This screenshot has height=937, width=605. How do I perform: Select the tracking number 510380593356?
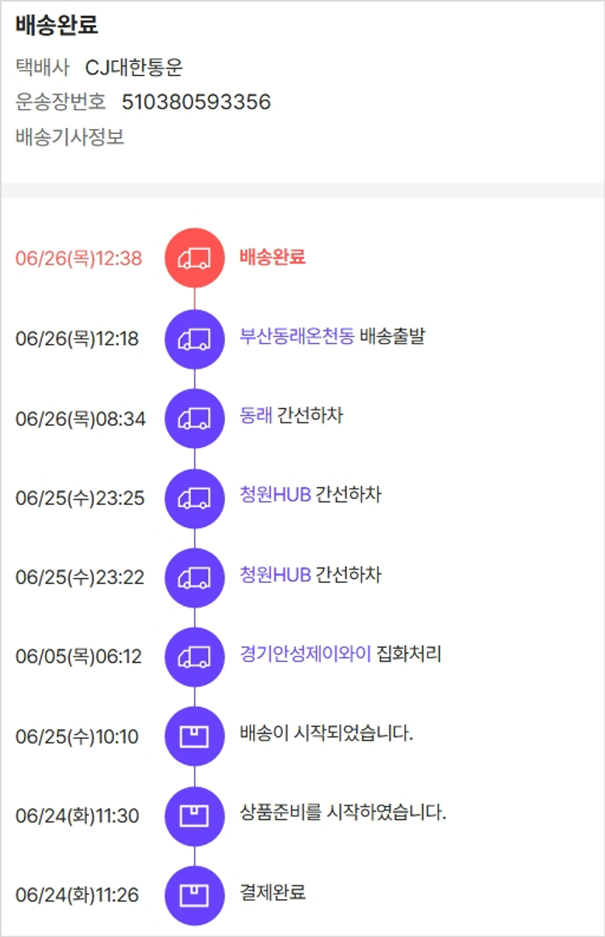(x=196, y=102)
